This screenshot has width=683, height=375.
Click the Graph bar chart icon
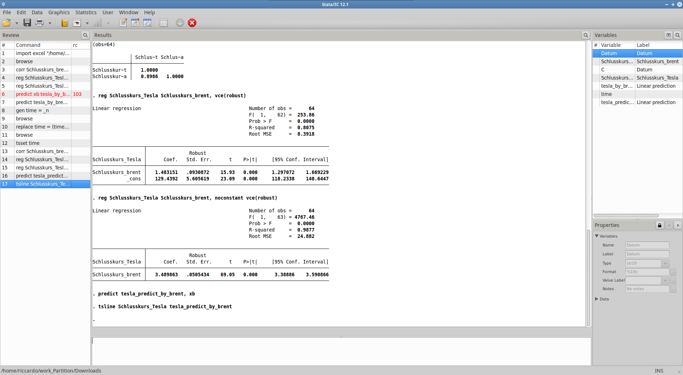click(x=98, y=23)
